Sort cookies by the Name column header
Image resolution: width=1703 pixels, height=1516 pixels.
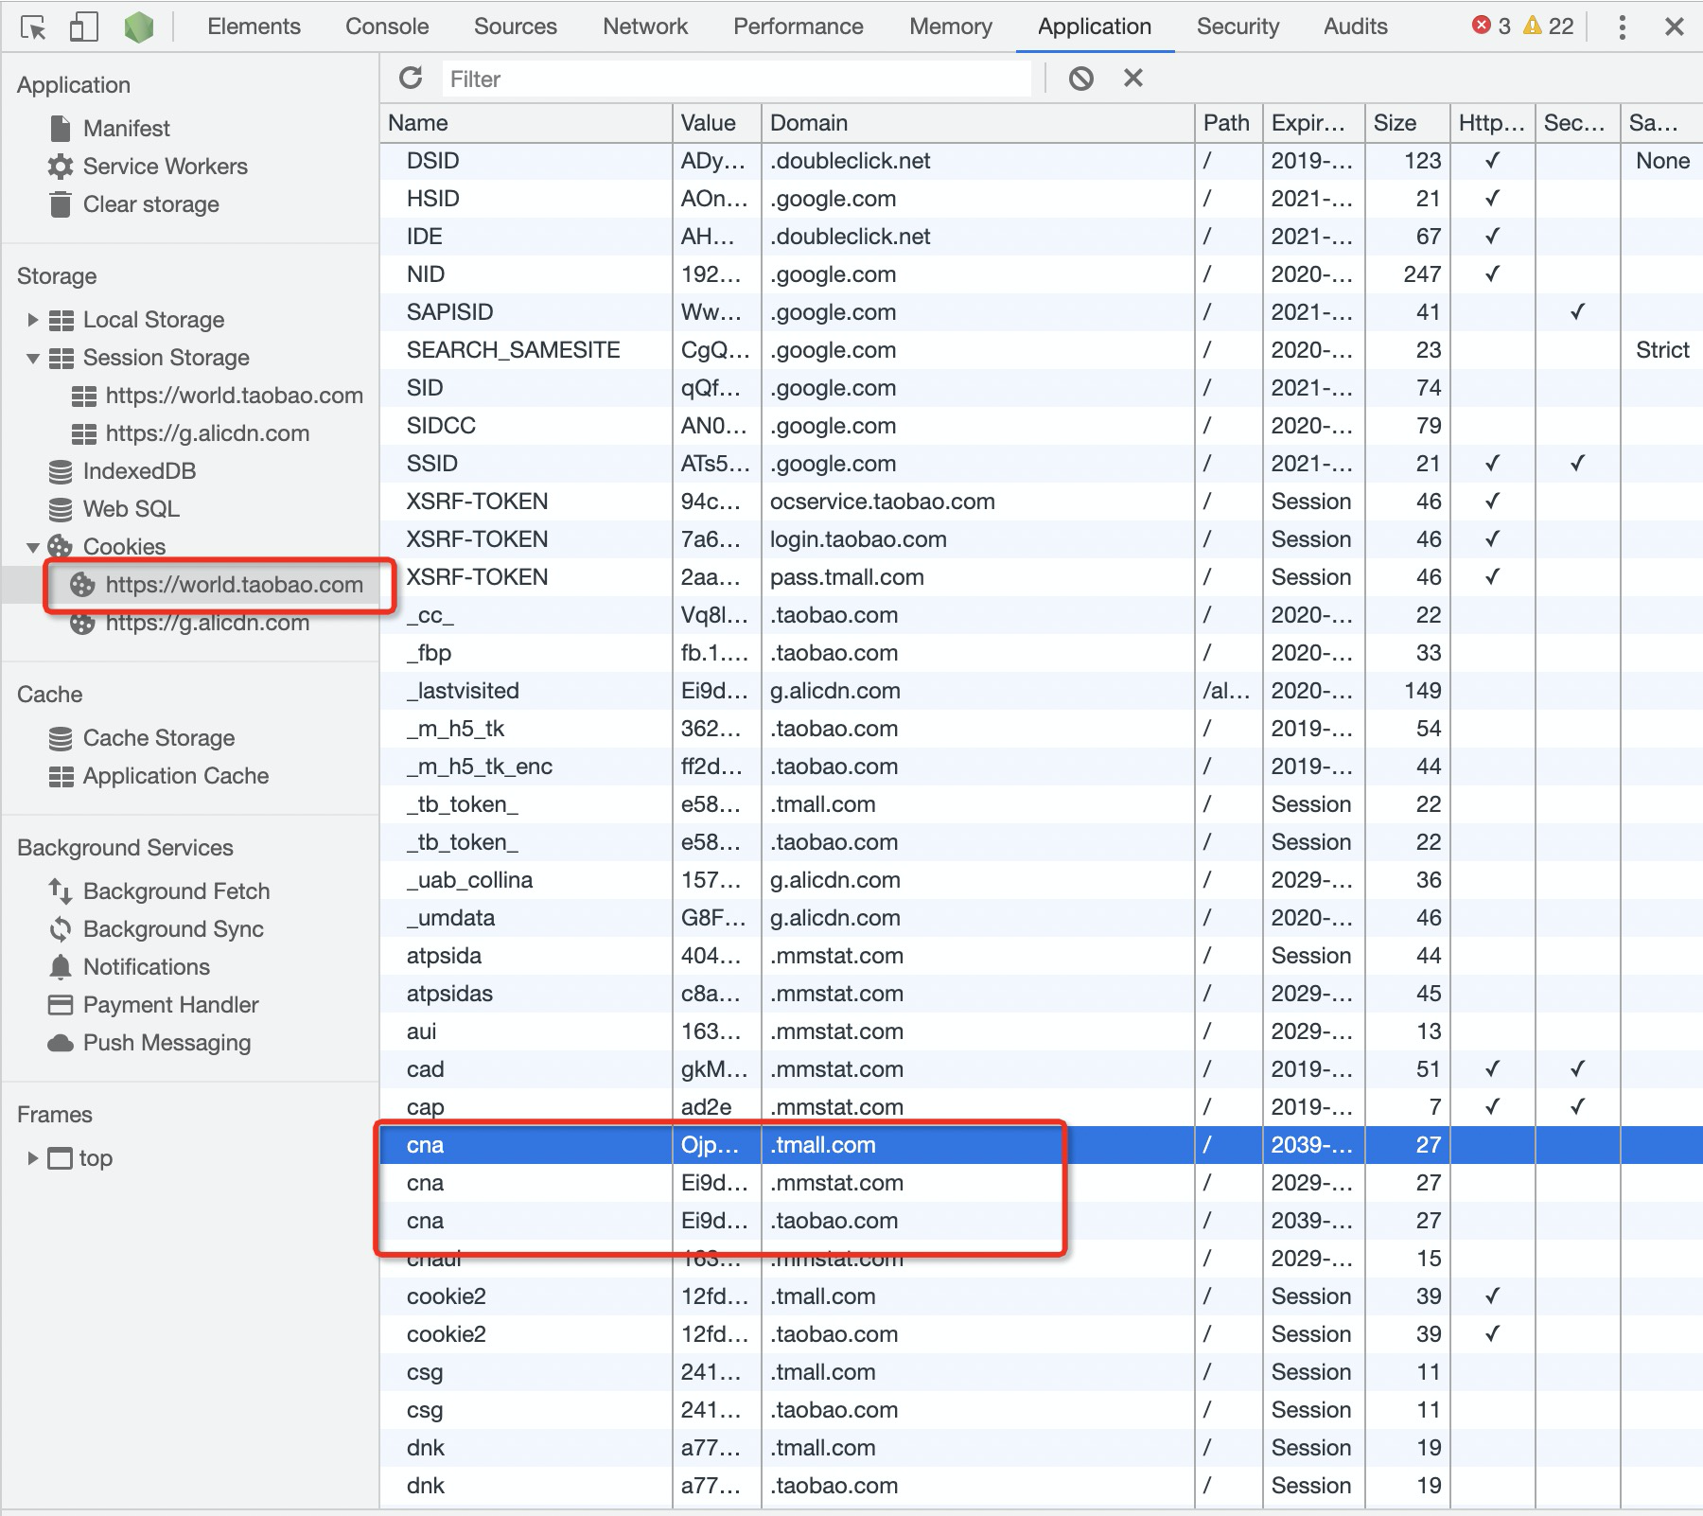point(526,123)
